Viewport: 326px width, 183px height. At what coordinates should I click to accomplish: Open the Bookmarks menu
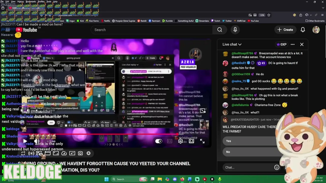(31, 2)
